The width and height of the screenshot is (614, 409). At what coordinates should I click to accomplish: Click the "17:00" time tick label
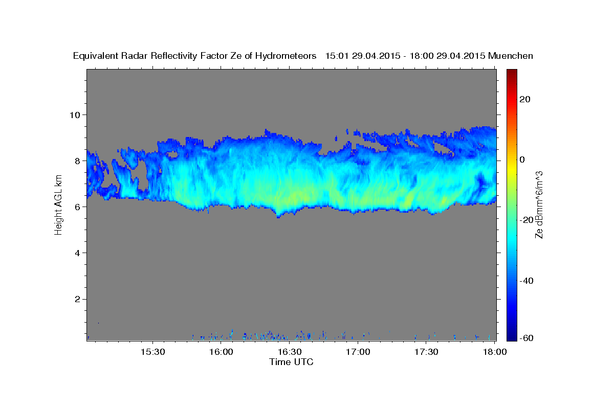[358, 352]
